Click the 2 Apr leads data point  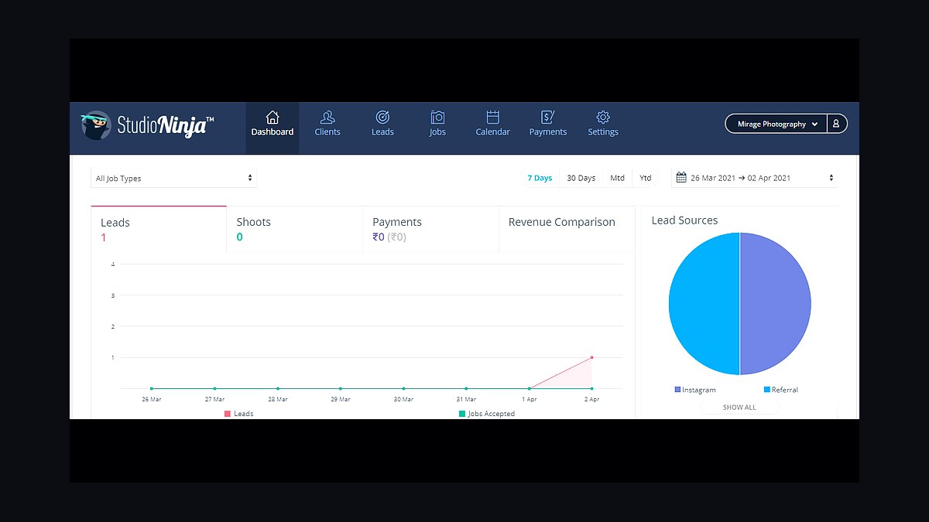(592, 357)
